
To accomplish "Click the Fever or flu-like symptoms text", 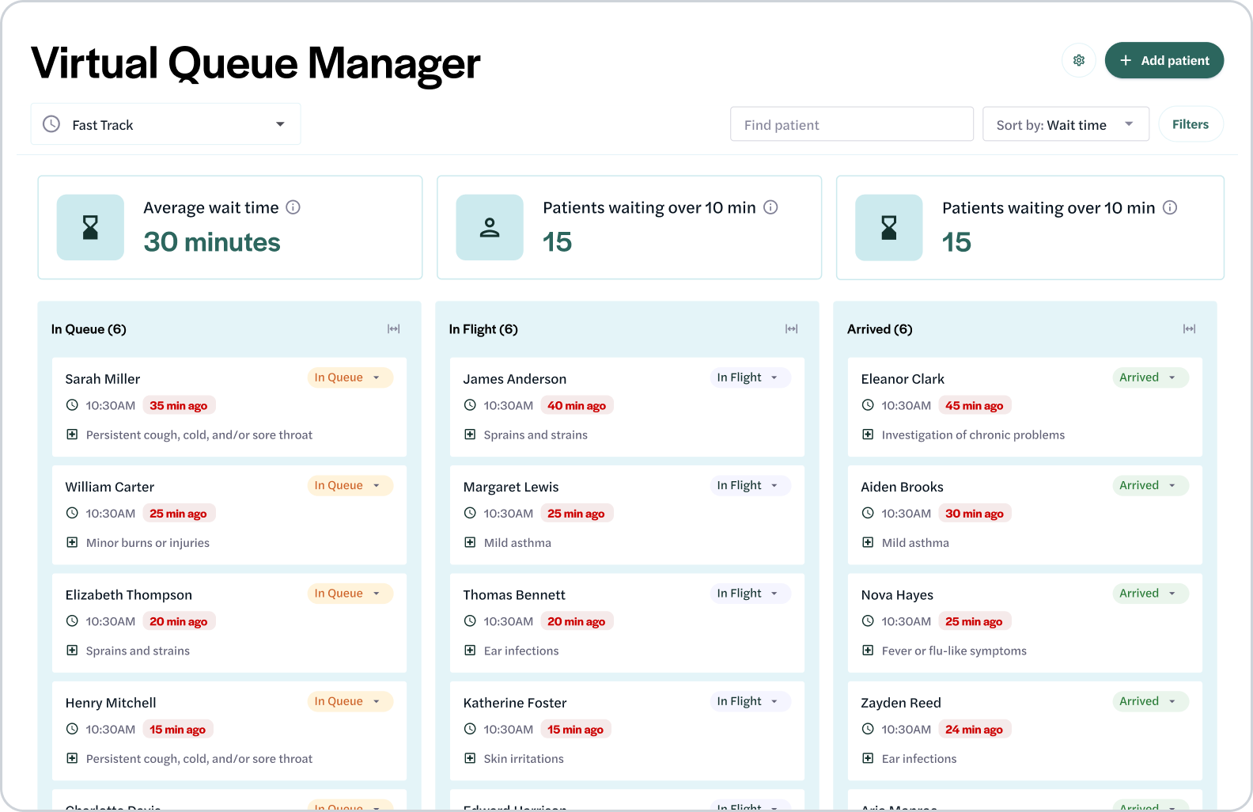I will [954, 651].
